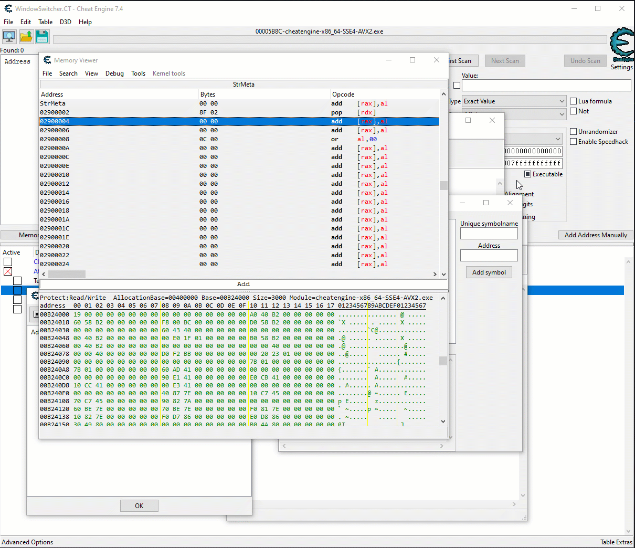
Task: Open the D3D menu
Action: (x=66, y=22)
